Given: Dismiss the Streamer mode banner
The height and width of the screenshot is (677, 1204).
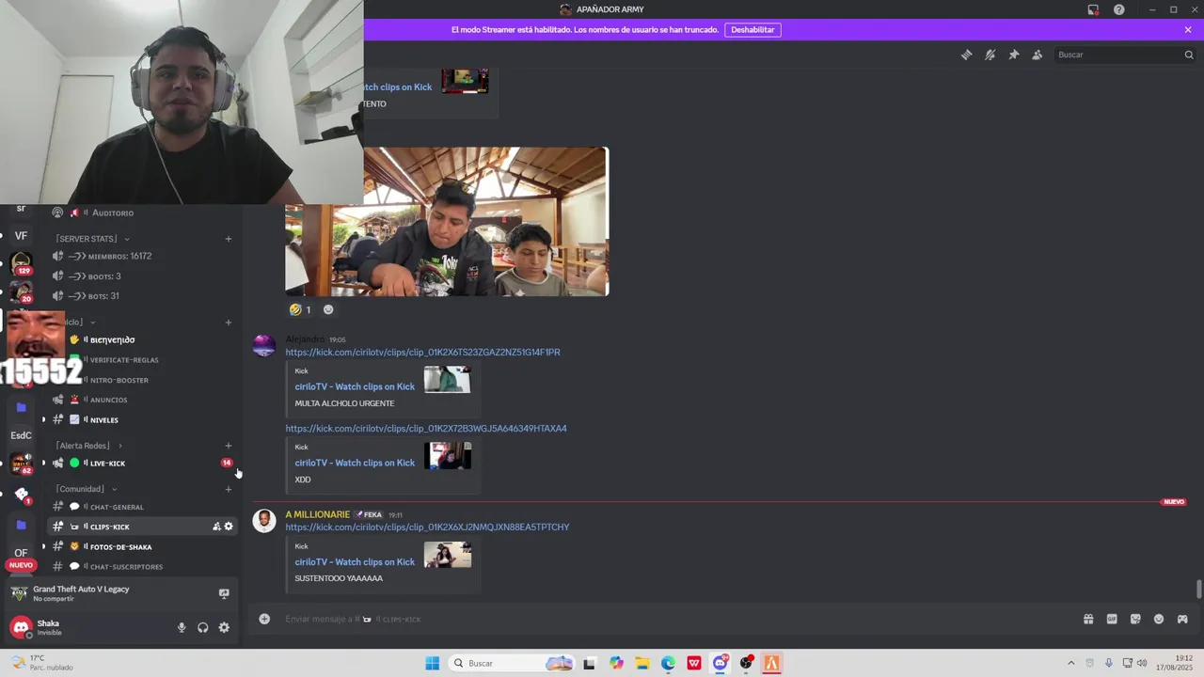Looking at the screenshot, I should (x=1188, y=29).
